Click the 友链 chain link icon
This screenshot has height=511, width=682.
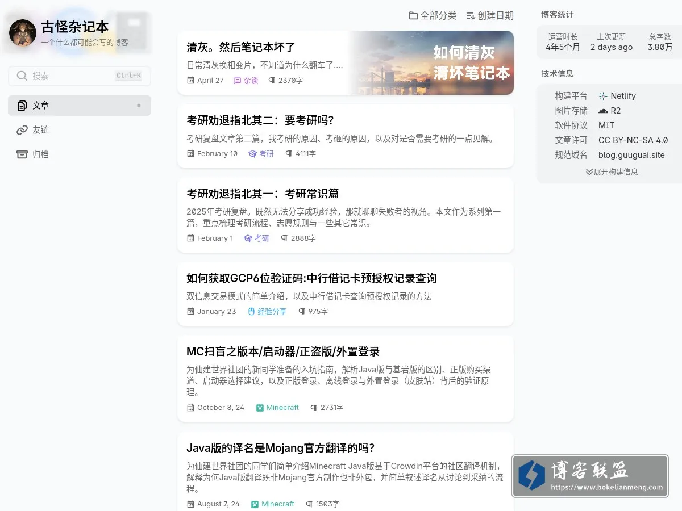coord(22,130)
